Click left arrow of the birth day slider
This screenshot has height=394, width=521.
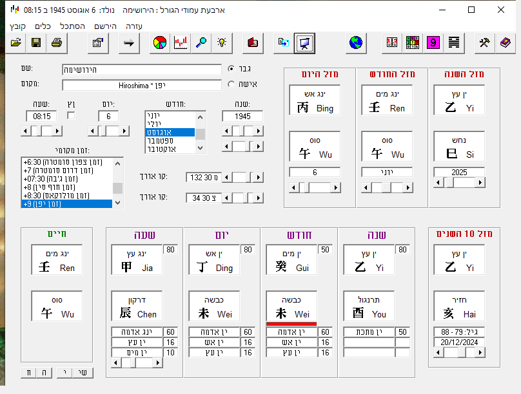point(93,131)
